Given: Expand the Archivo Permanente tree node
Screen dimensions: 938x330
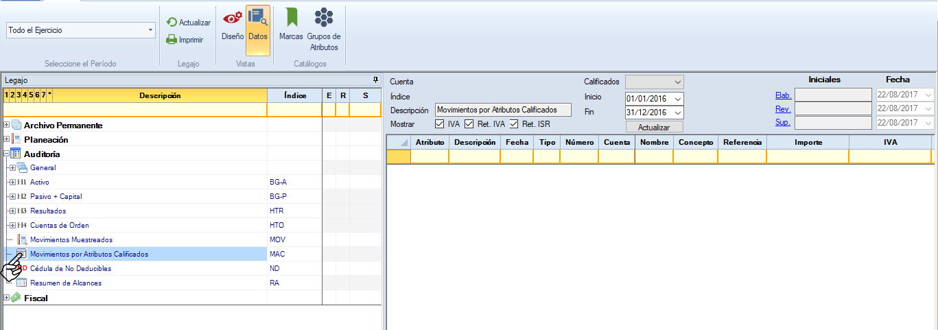Looking at the screenshot, I should click(x=7, y=125).
